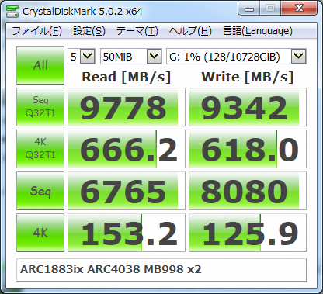Click the comment field with ARC1883ix text
This screenshot has height=294, width=323.
161,270
